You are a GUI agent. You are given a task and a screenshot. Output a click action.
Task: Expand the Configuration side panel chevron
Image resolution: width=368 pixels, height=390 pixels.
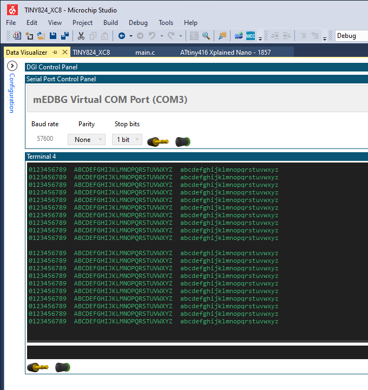tap(12, 66)
